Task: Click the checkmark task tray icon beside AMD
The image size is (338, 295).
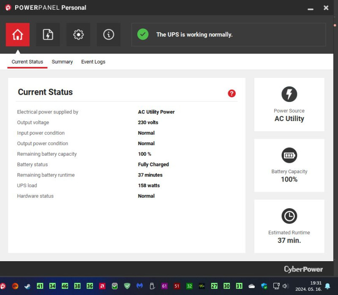Action: point(114,286)
